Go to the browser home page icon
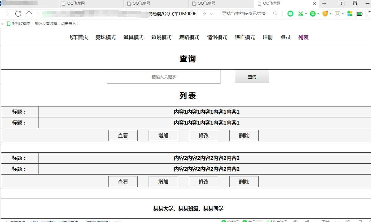 click(x=29, y=14)
